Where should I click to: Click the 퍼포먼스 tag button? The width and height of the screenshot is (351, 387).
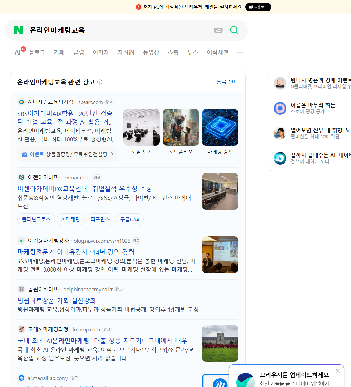tap(100, 219)
